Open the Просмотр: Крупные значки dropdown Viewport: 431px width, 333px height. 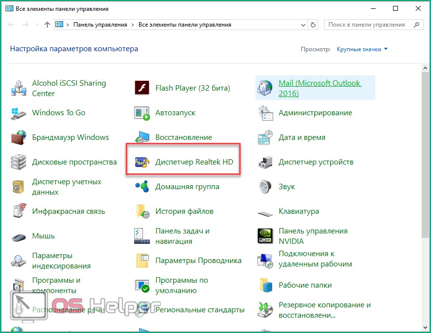coord(362,49)
